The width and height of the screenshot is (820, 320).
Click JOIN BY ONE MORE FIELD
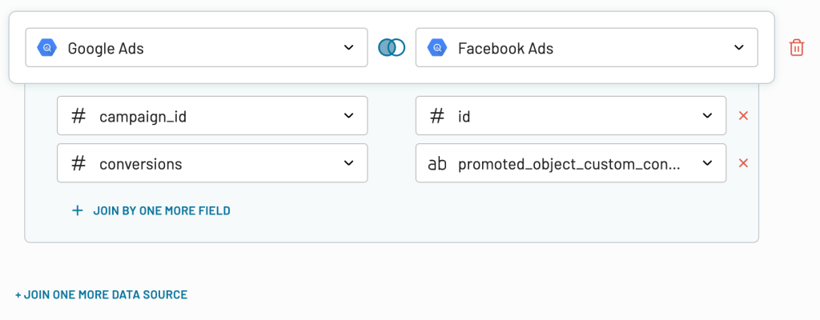(x=162, y=210)
